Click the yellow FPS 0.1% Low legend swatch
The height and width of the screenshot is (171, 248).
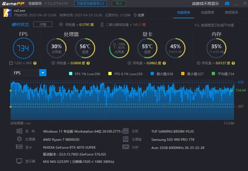click(x=110, y=74)
